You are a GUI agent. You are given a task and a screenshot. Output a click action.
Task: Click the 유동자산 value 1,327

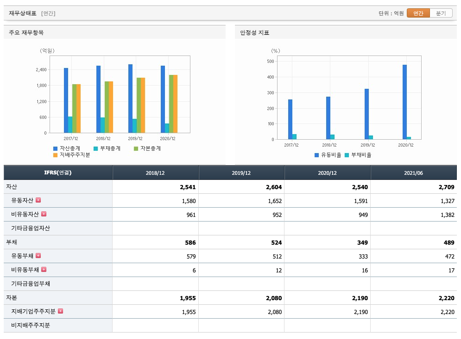click(448, 201)
